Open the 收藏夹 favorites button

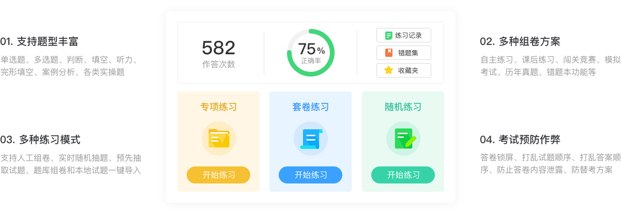pyautogui.click(x=403, y=70)
